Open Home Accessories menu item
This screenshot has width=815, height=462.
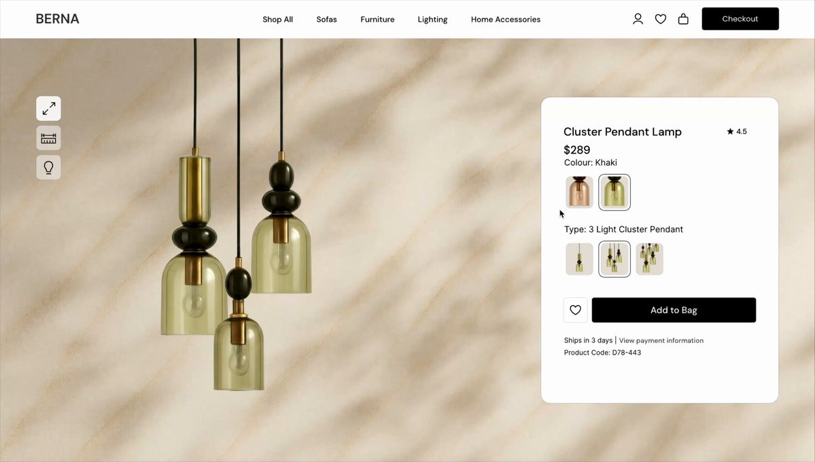click(x=506, y=19)
